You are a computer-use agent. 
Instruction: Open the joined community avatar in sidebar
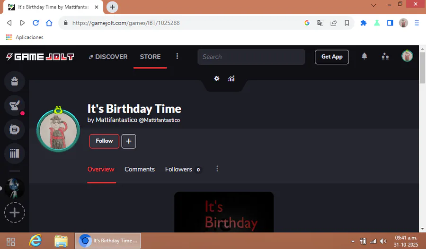(15, 188)
